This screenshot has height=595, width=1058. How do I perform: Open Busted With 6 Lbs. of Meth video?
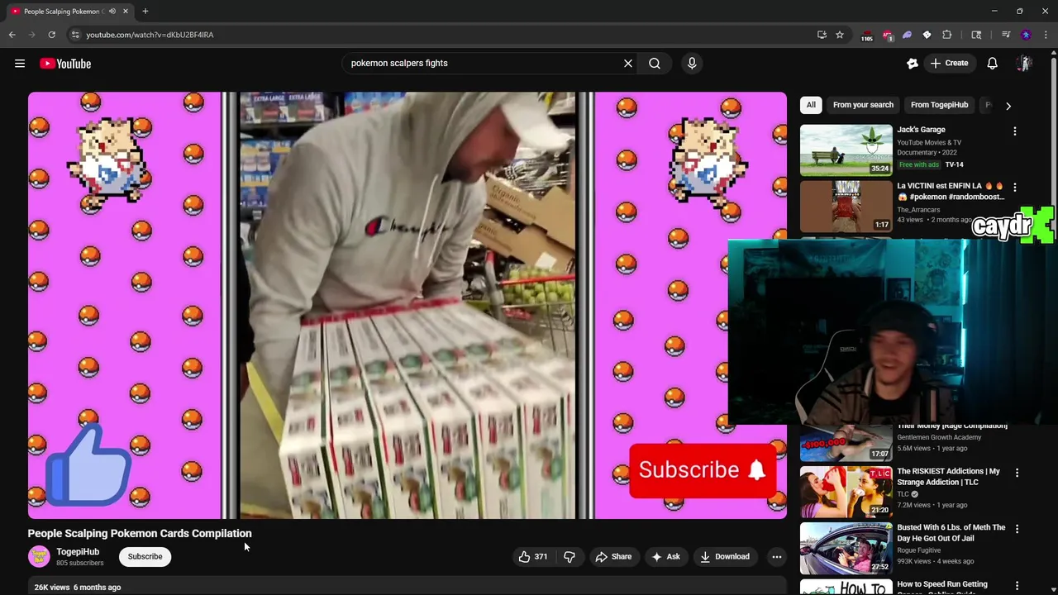click(951, 533)
